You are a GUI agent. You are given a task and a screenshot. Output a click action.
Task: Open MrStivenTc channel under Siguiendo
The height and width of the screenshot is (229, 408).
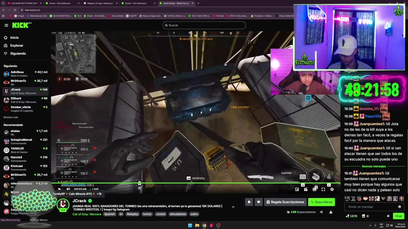pyautogui.click(x=25, y=82)
